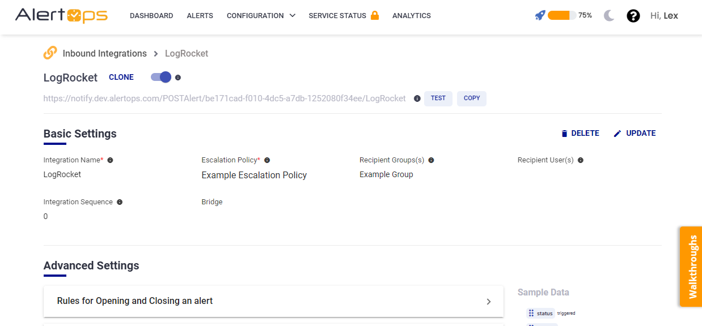
Task: Open the Walkthroughs side tab
Action: tap(691, 267)
